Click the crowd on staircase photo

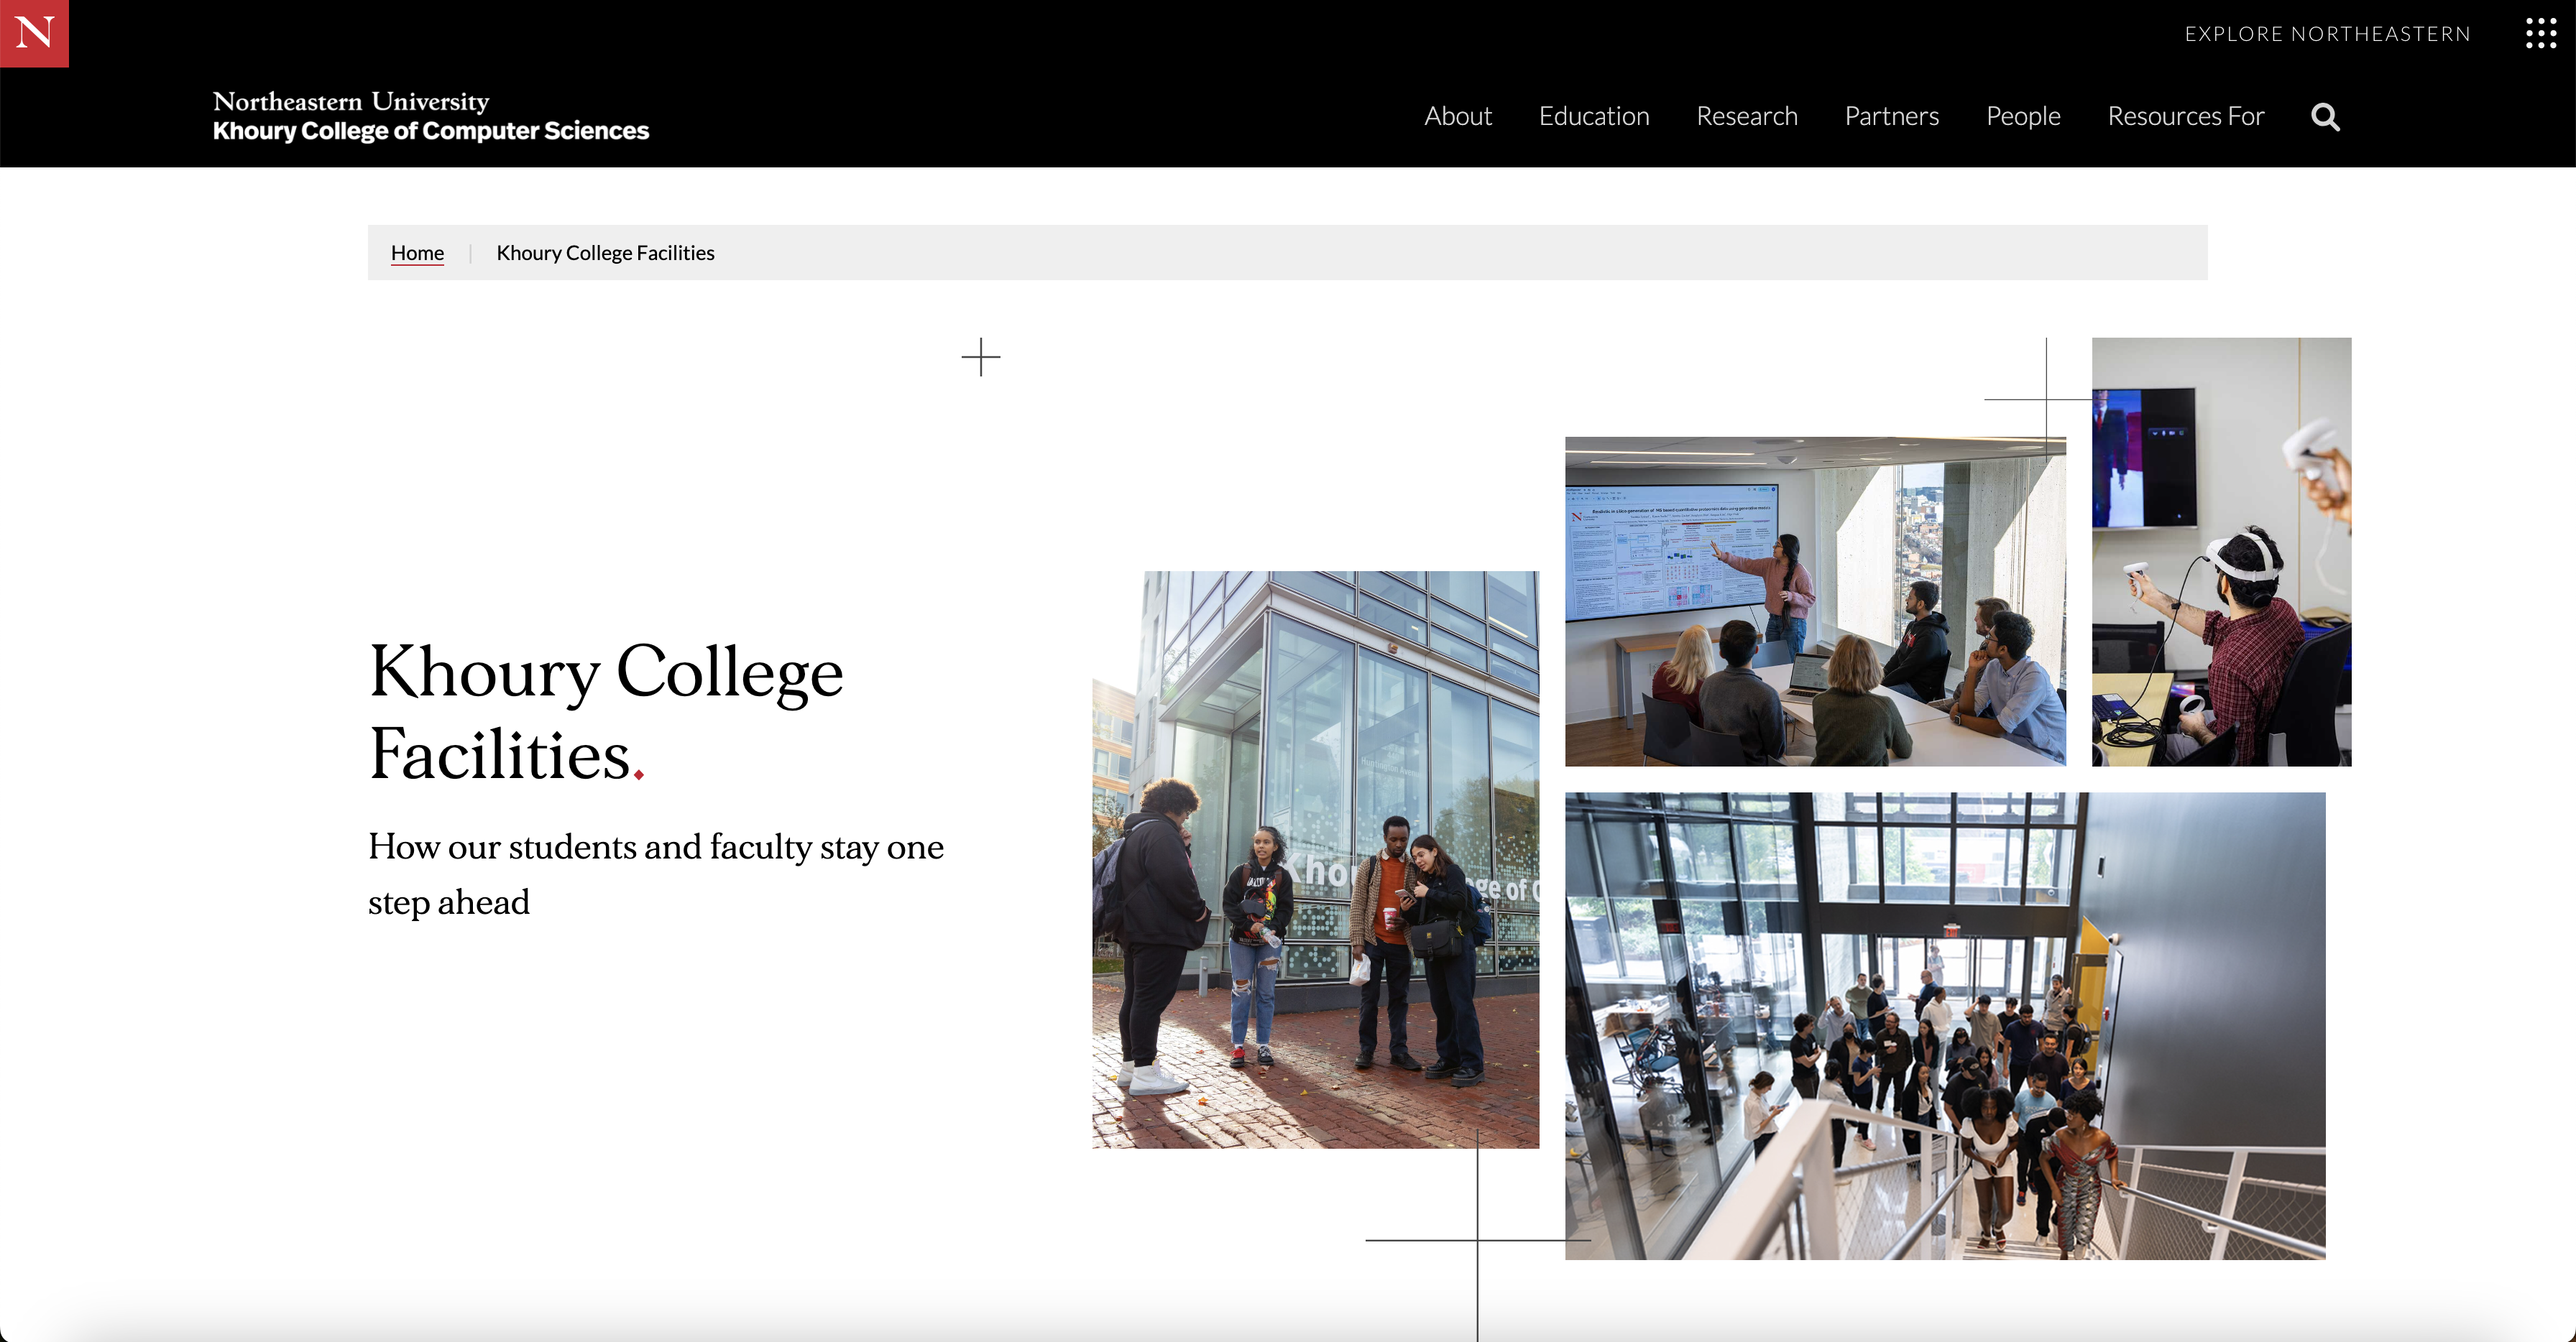coord(1944,1024)
